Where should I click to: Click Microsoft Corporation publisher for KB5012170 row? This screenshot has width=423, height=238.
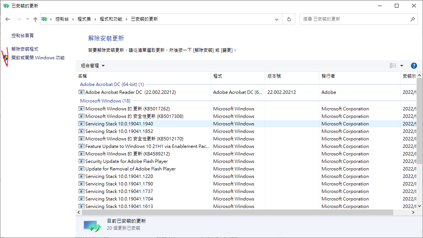click(345, 139)
